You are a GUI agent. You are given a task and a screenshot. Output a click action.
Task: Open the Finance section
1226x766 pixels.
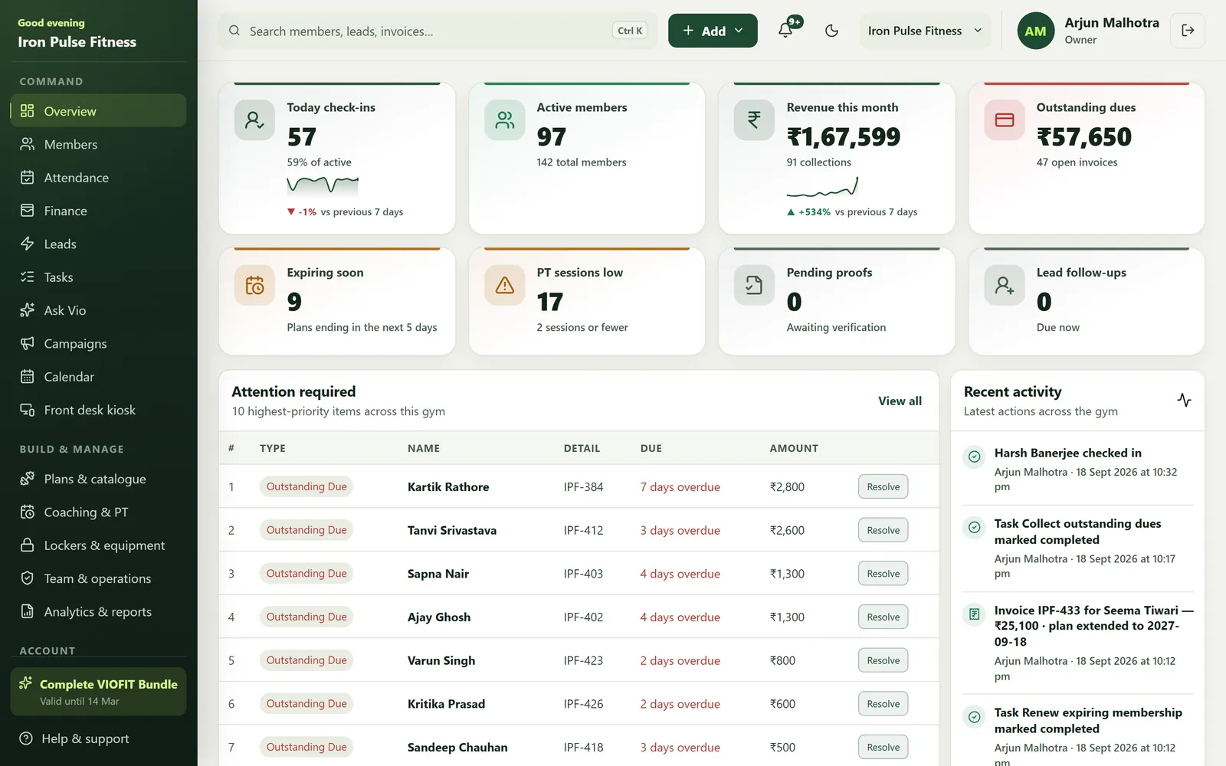(x=98, y=211)
